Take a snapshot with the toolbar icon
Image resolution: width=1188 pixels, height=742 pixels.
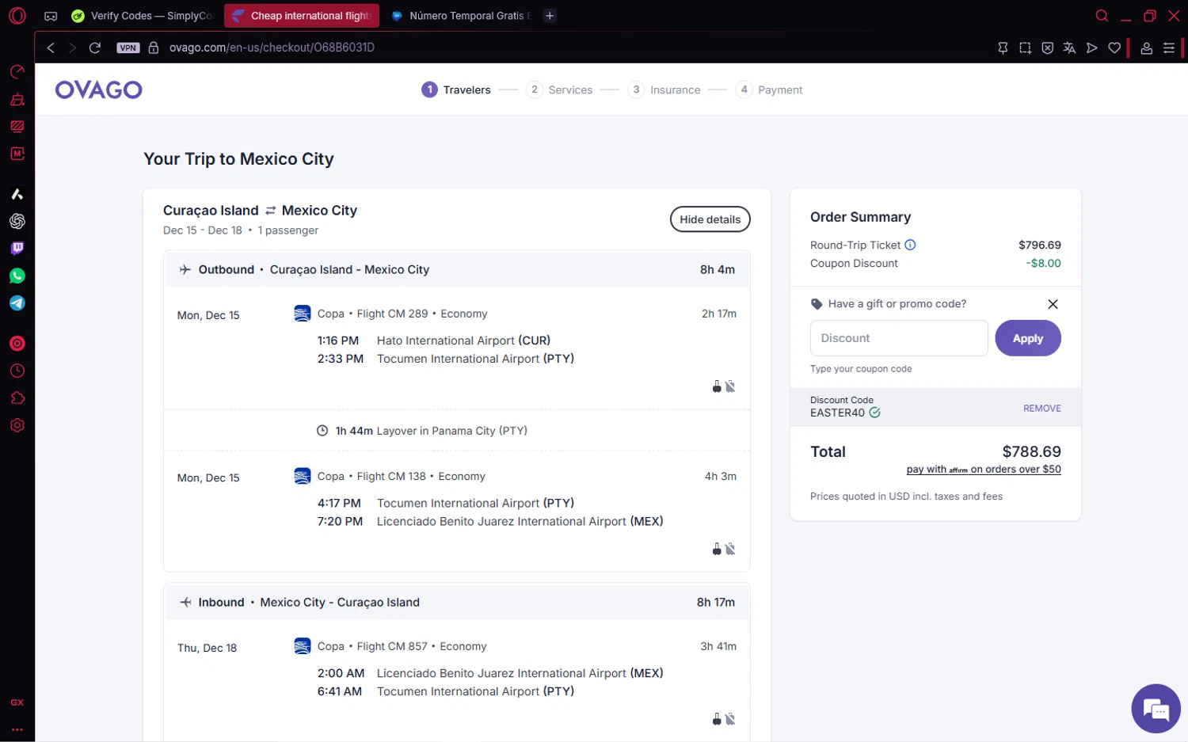[1025, 48]
